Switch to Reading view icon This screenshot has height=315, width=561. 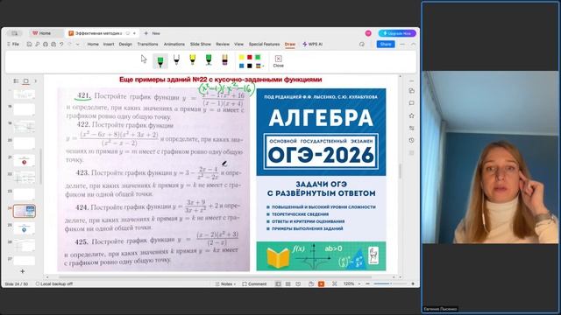coord(298,283)
